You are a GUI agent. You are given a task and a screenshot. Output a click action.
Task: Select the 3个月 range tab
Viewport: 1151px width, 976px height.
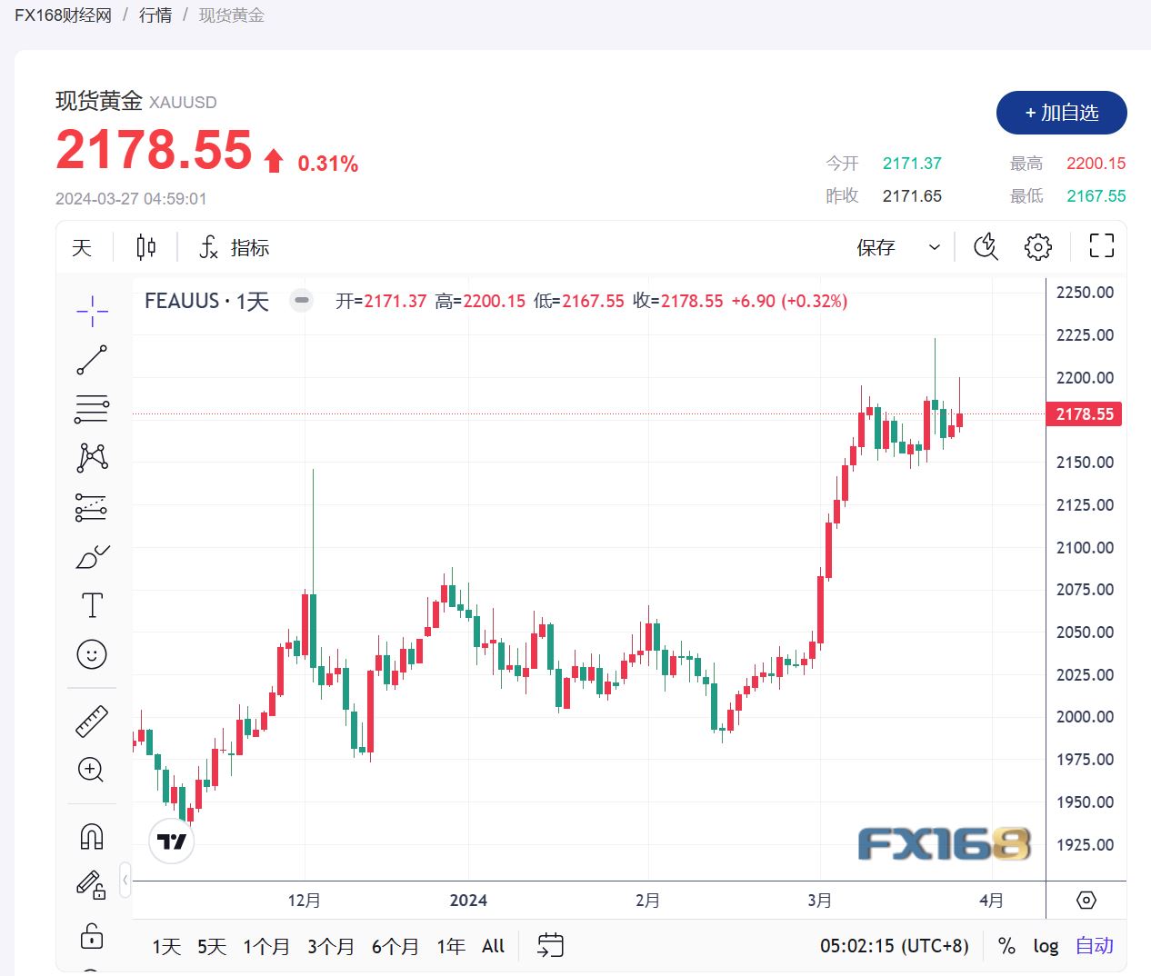(329, 945)
